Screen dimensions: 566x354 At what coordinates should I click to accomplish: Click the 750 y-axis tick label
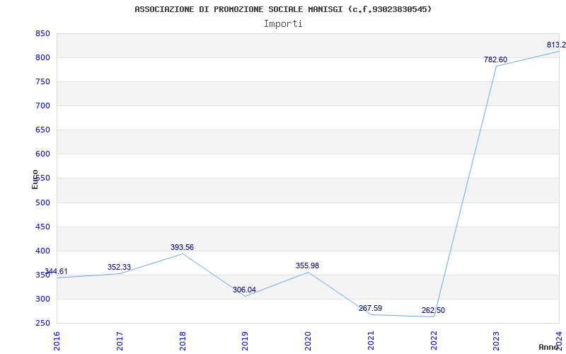tap(42, 82)
